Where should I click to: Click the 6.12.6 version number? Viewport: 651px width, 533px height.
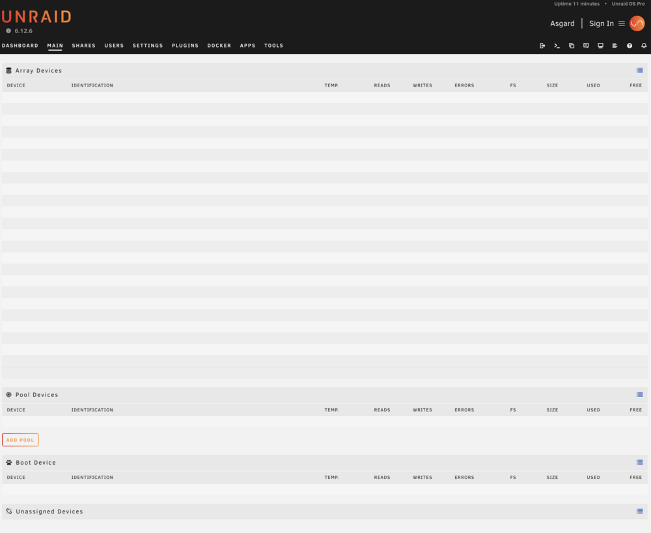point(23,31)
